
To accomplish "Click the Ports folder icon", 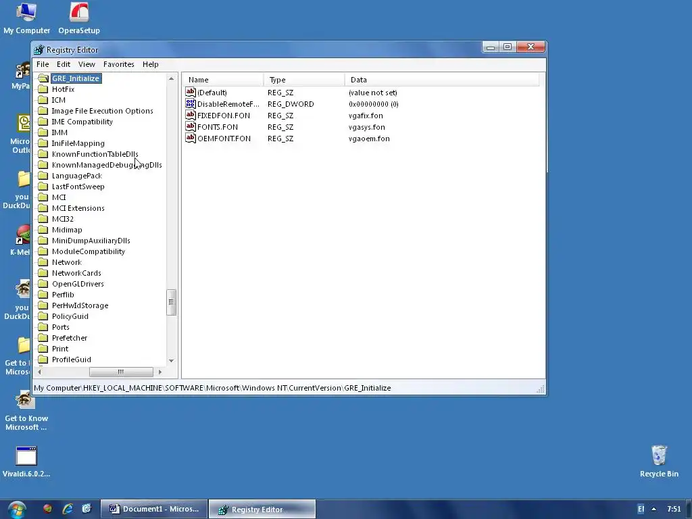I will pyautogui.click(x=43, y=327).
